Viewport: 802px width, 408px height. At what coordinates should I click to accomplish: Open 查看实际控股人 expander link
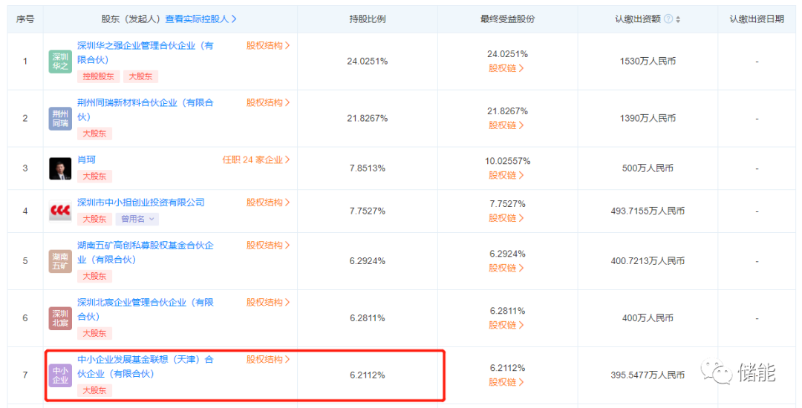click(x=200, y=19)
